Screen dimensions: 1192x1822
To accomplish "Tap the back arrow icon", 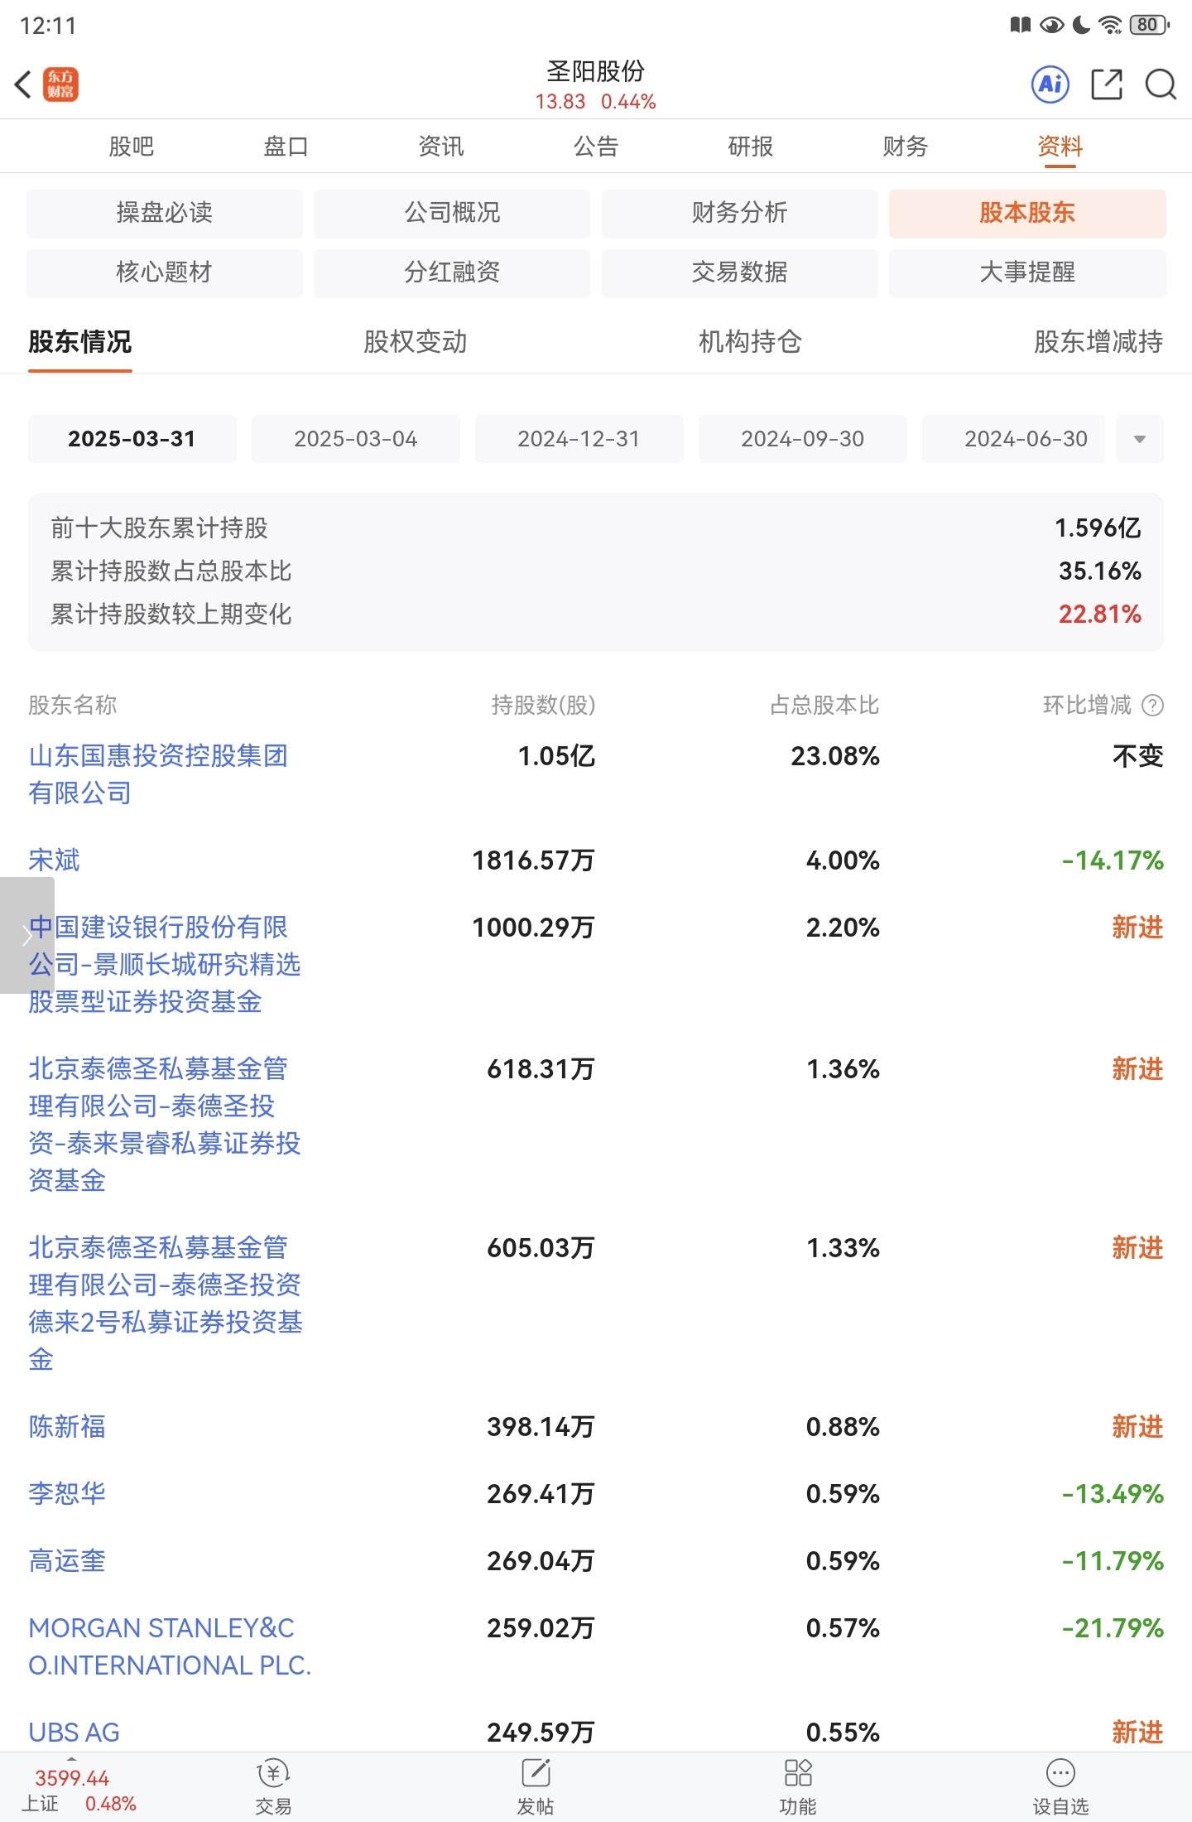I will click(x=23, y=84).
